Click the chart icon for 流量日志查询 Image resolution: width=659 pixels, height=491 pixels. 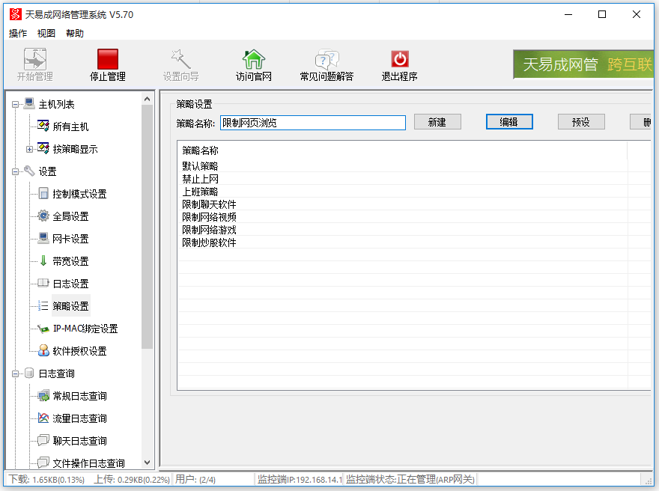click(43, 418)
